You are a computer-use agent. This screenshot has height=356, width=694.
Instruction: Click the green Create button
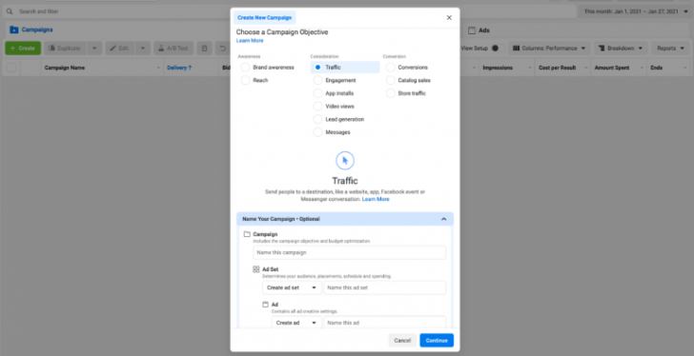[x=23, y=49]
